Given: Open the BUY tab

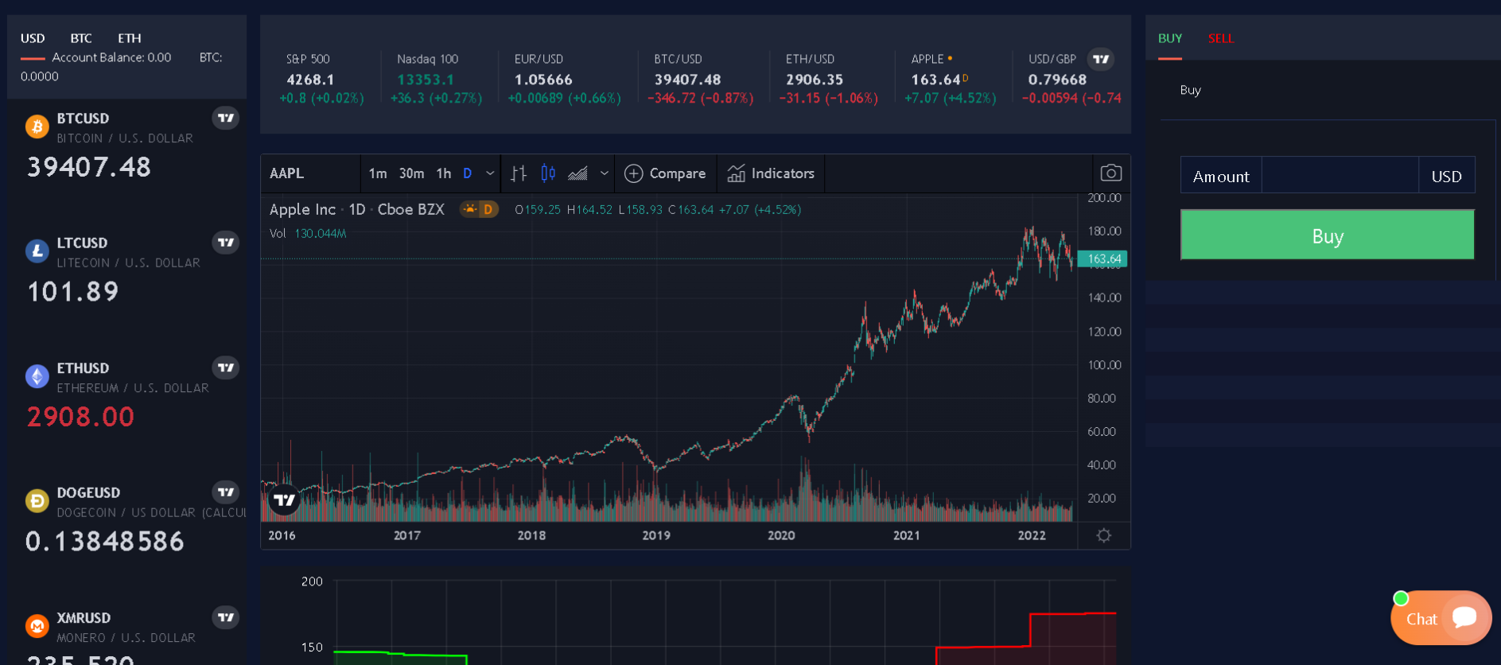Looking at the screenshot, I should pyautogui.click(x=1170, y=38).
